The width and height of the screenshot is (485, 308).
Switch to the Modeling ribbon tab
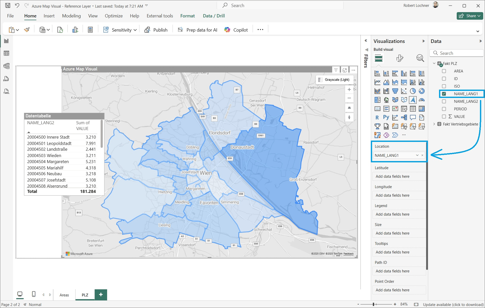[x=71, y=16]
